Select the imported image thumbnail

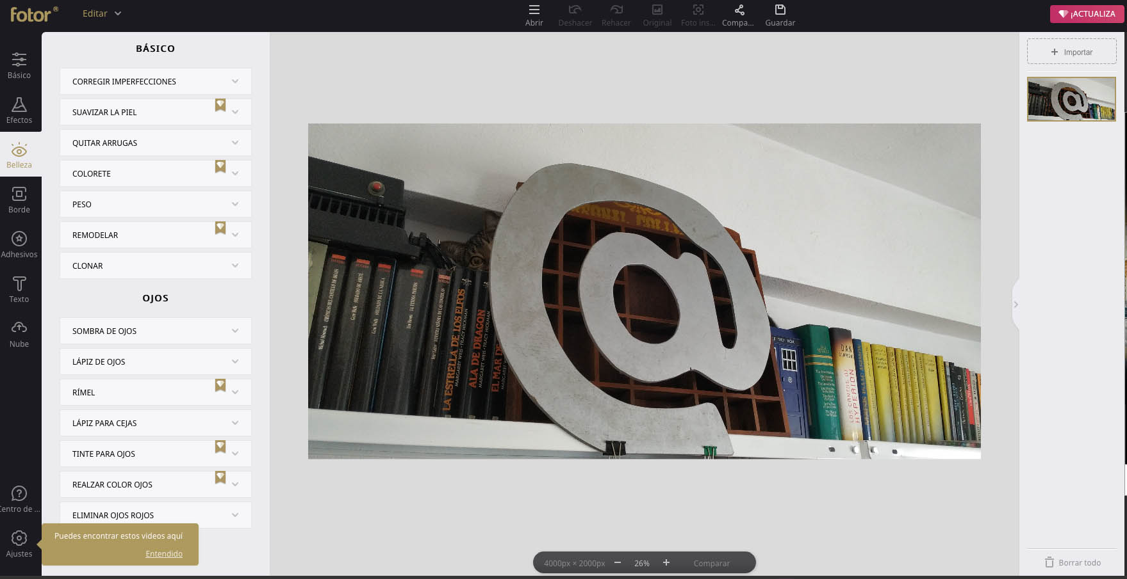[x=1071, y=99]
